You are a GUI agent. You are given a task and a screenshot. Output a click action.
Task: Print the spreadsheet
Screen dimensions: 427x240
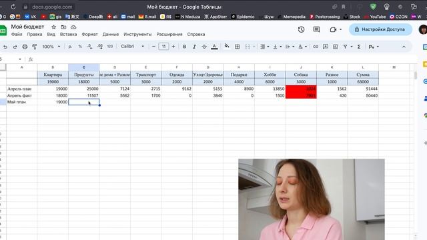click(x=25, y=47)
